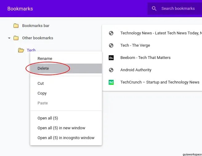Viewport: 202px width, 156px height.
Task: Choose Open all (5) in incognito window
Action: 66,138
